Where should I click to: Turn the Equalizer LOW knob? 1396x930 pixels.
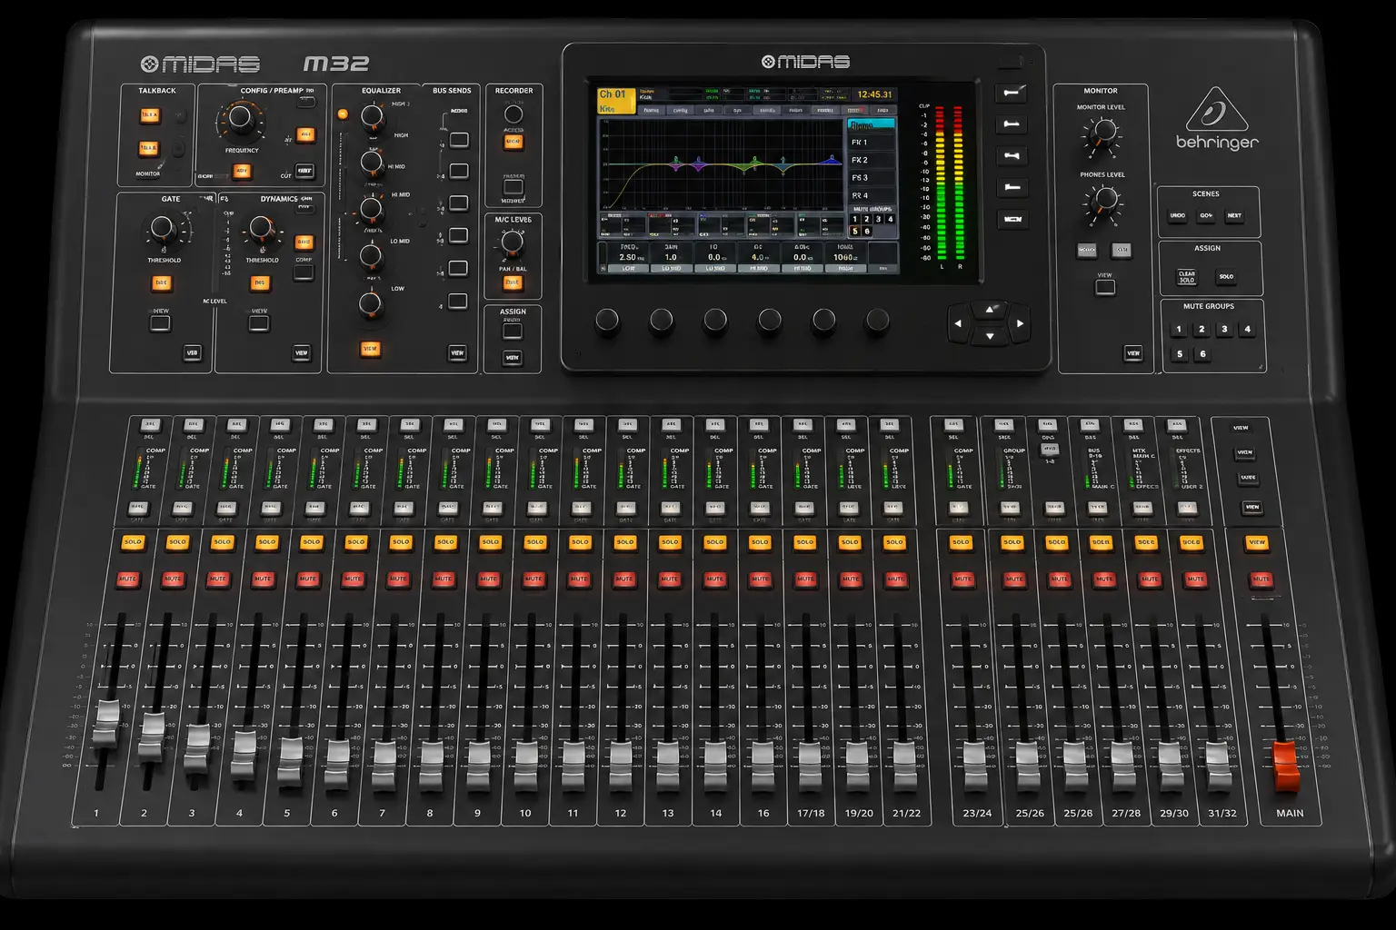click(370, 304)
